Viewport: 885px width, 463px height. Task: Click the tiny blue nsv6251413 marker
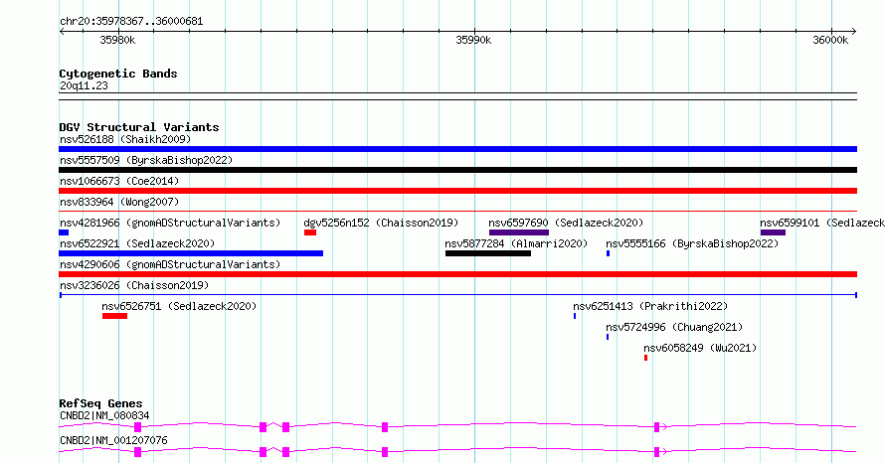point(575,316)
